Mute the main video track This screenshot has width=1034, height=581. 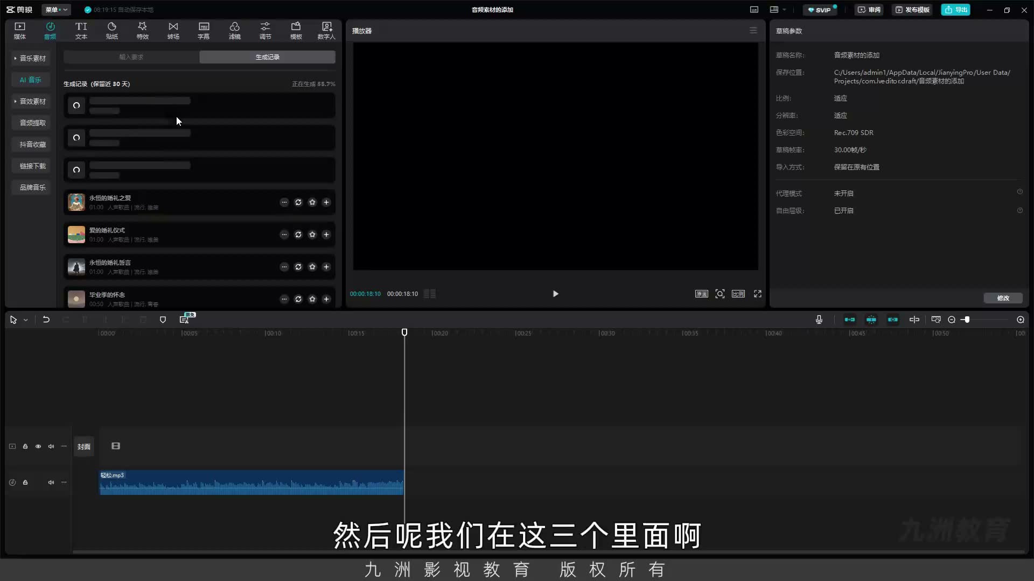(51, 447)
